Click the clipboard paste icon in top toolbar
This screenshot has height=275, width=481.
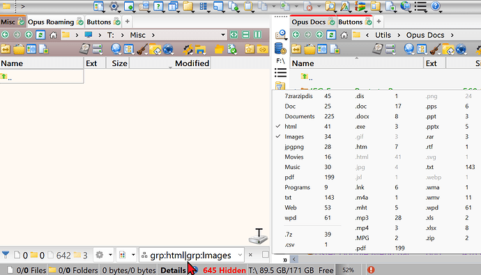click(x=248, y=6)
